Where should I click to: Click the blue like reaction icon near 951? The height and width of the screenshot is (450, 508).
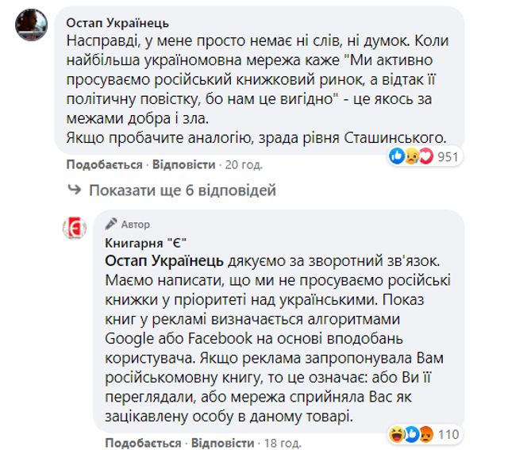396,156
